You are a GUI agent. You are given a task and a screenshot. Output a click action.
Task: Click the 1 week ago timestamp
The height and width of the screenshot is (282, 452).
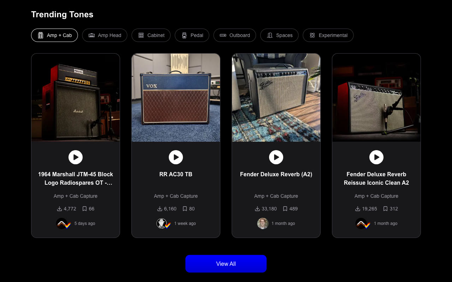[185, 223]
